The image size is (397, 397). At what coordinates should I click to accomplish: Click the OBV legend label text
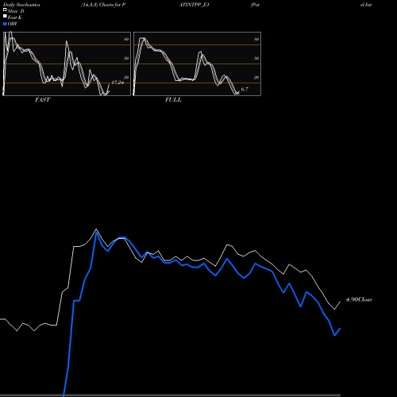pyautogui.click(x=13, y=24)
